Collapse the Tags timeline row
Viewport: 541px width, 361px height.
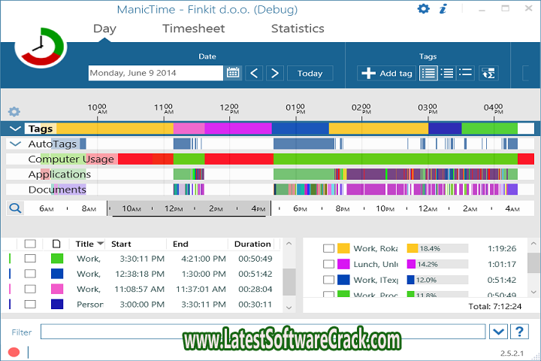16,129
